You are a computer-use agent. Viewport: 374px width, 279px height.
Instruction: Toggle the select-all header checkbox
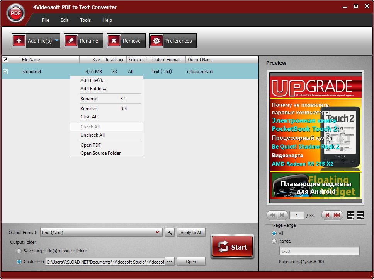[5, 60]
